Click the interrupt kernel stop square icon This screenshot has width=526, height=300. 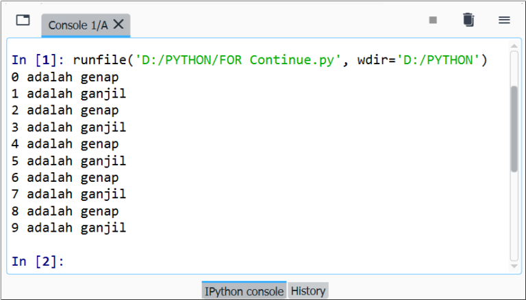[433, 21]
